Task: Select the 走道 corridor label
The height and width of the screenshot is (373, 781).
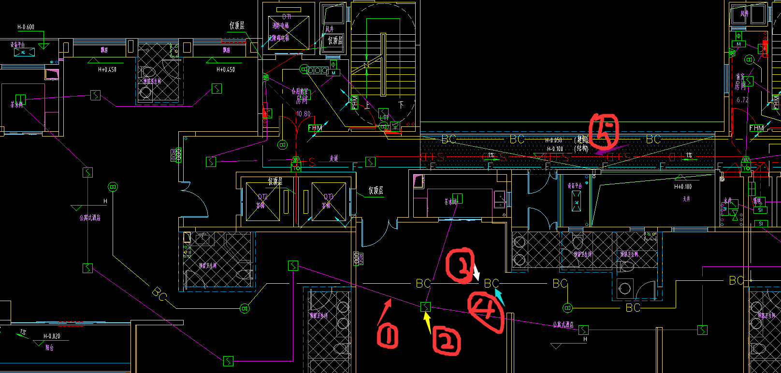Action: 334,158
